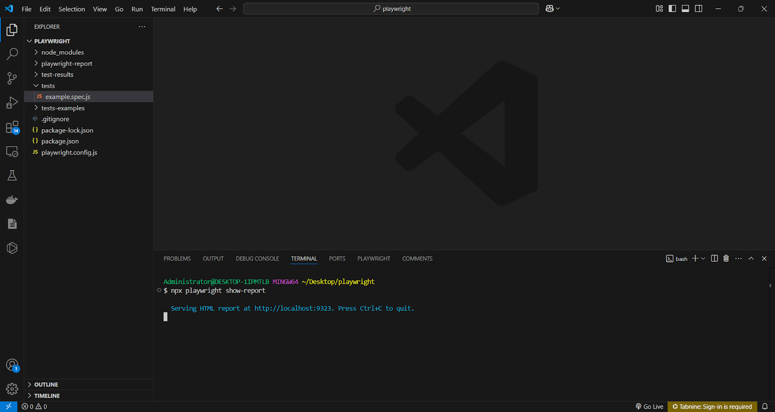
Task: Hide the terminal panel with X
Action: (764, 259)
